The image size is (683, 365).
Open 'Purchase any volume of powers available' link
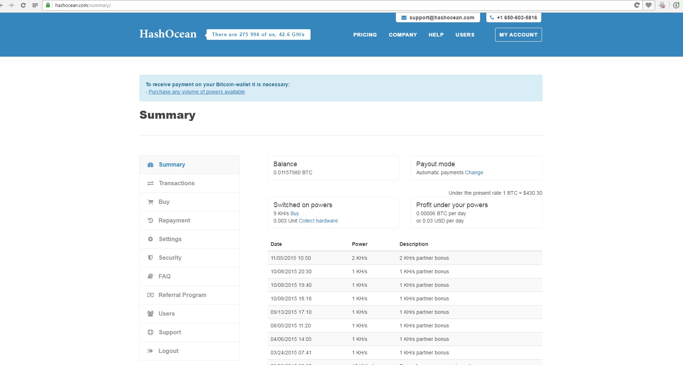tap(197, 92)
